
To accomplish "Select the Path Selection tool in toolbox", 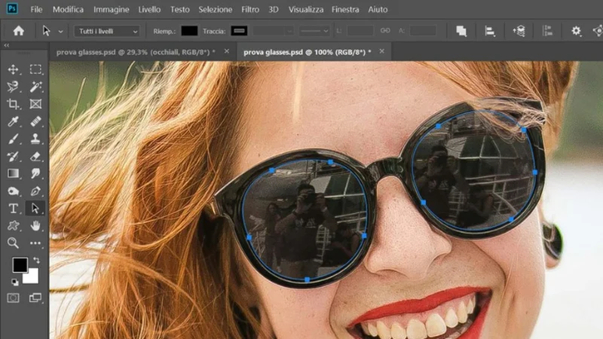I will click(35, 209).
